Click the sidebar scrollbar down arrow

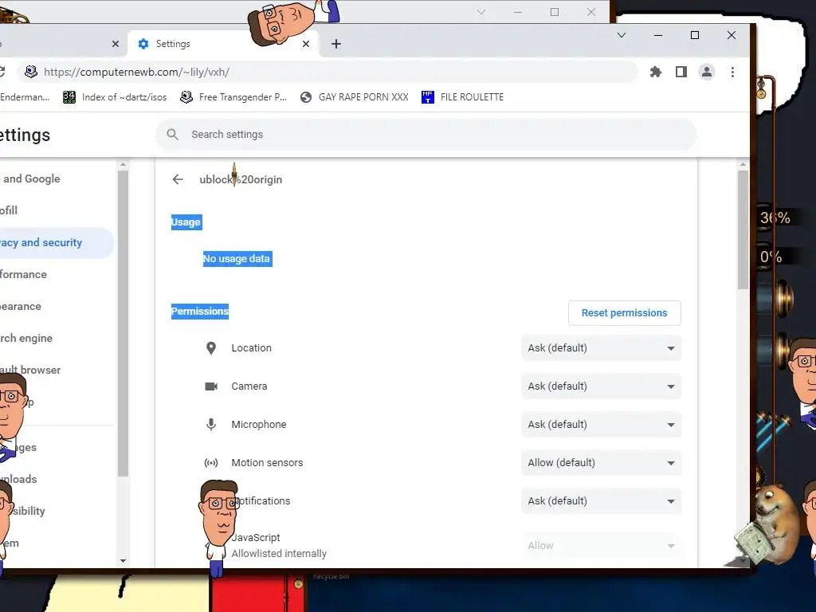(x=123, y=560)
